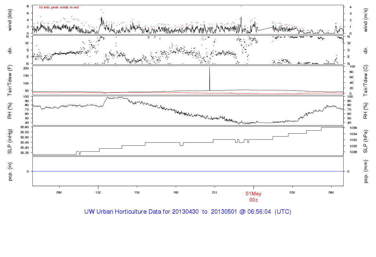Click the tall temperature spike near 21z
Image resolution: width=376 pixels, height=257 pixels.
[x=210, y=79]
